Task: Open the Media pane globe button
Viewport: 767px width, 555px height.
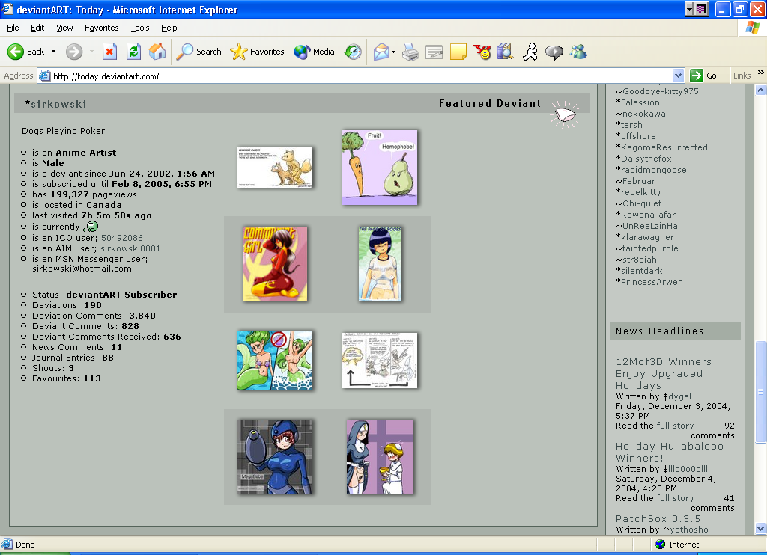Action: [314, 52]
